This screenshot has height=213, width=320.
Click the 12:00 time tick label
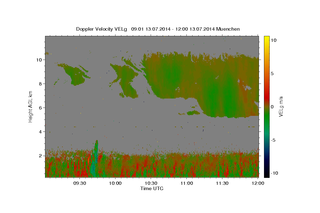pos(258,183)
